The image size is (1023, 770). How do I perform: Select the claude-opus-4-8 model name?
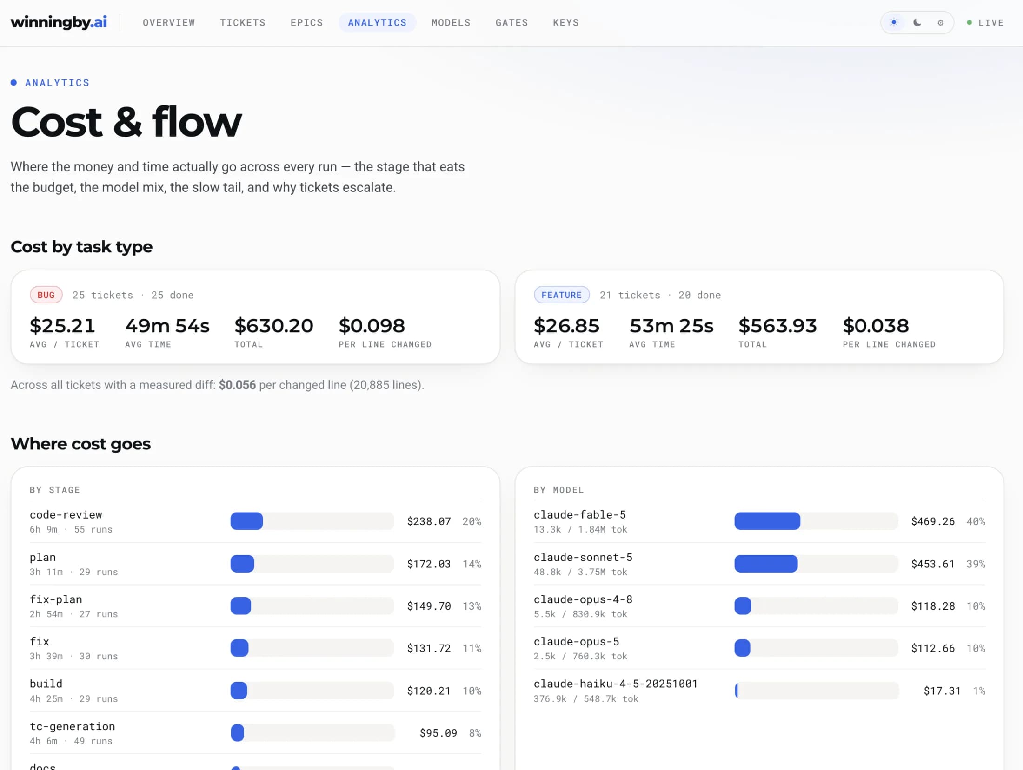point(583,599)
